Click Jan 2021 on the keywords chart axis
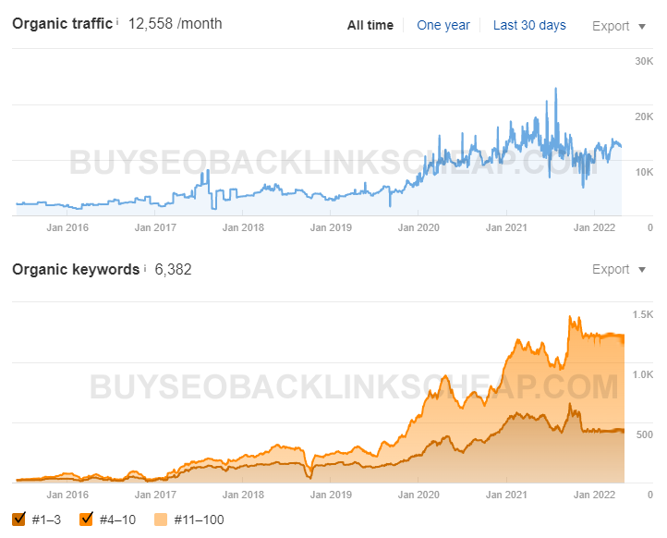The height and width of the screenshot is (538, 667). (x=506, y=495)
